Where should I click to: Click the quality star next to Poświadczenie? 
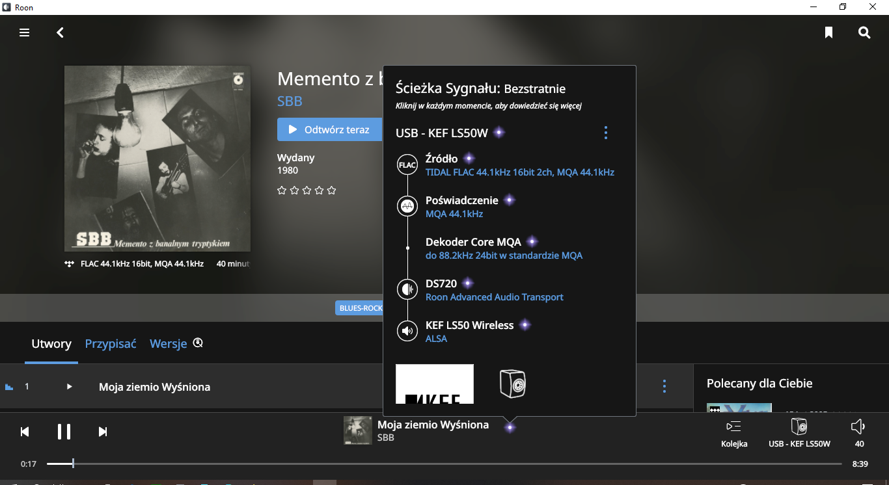(x=510, y=200)
